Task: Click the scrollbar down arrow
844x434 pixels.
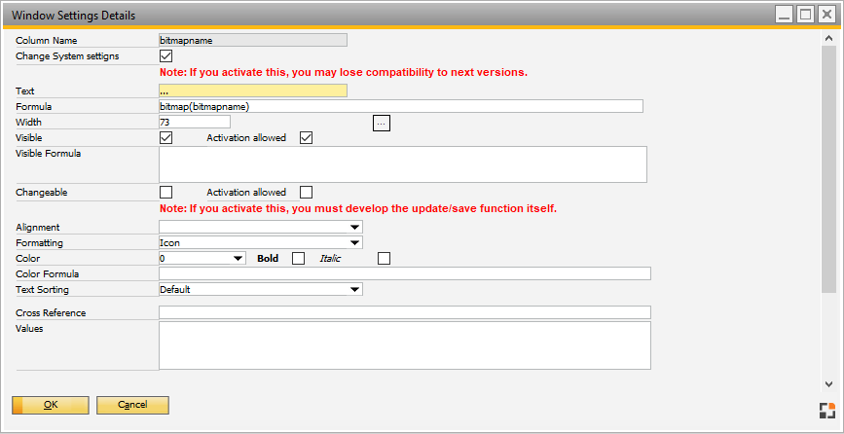Action: point(828,384)
